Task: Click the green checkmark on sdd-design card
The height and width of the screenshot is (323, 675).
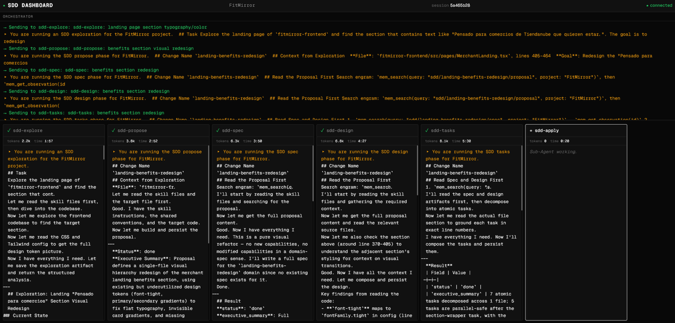Action: coord(323,130)
